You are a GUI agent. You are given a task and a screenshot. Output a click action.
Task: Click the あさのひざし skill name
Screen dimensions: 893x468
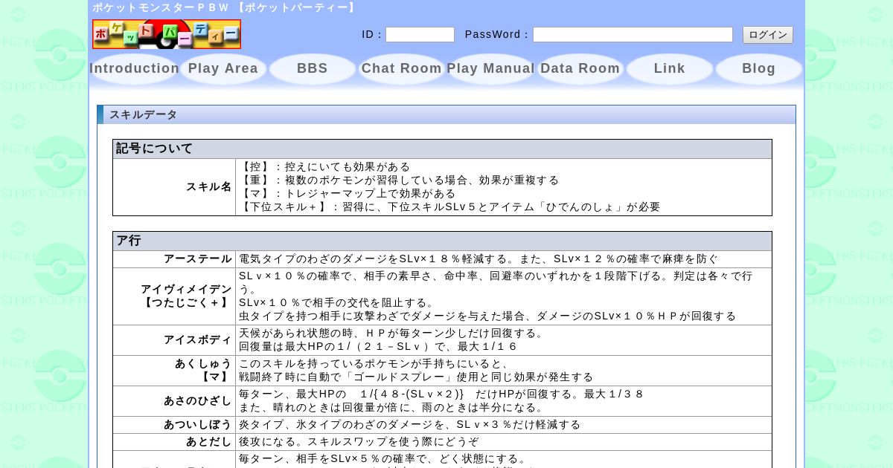[x=197, y=401]
